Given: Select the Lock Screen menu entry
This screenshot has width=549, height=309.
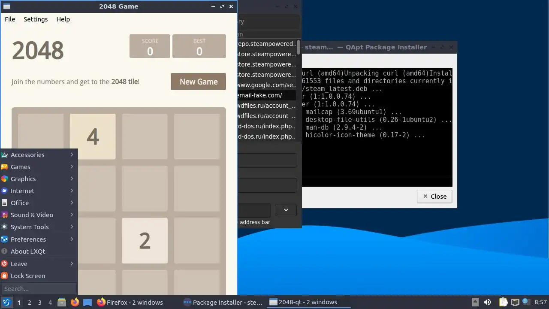Looking at the screenshot, I should click(39, 276).
